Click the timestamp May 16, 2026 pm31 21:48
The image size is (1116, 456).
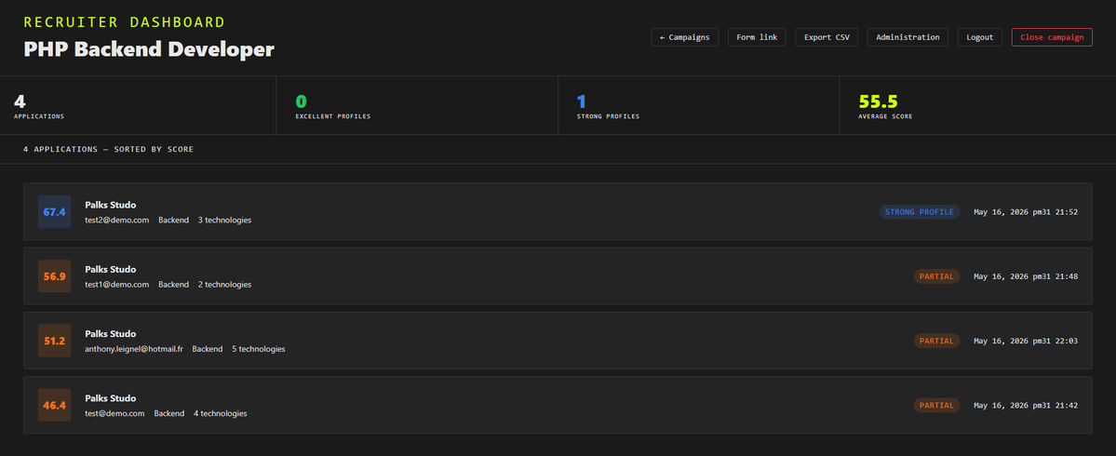coord(1026,276)
